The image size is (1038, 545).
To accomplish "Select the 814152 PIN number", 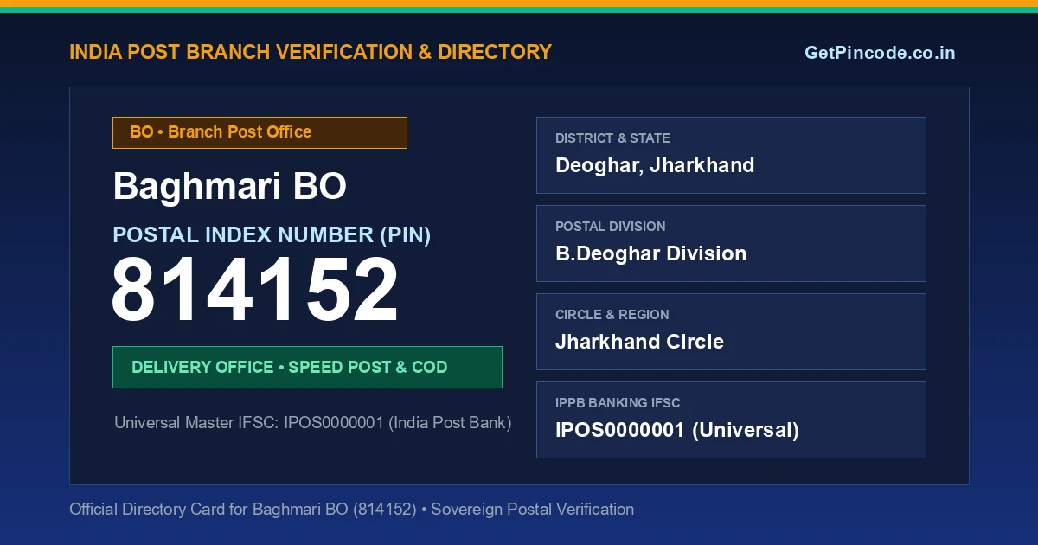I will coord(255,292).
